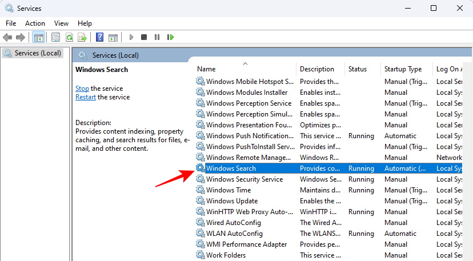This screenshot has width=473, height=261.
Task: Open the Help toolbar icon
Action: pos(99,38)
